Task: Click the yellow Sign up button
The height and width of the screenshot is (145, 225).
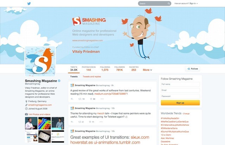Action: point(180,103)
